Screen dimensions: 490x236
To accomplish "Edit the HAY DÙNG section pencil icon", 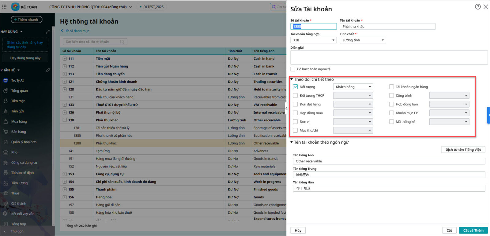I will pos(48,32).
